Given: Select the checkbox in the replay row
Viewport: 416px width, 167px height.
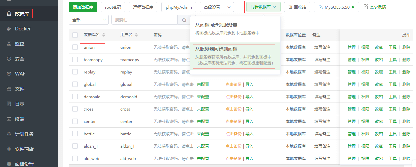Looking at the screenshot, I should (75, 72).
